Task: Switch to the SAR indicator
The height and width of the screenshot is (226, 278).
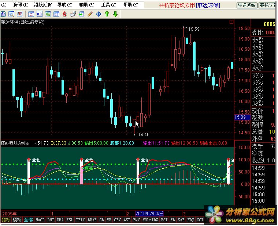Action: click(181, 220)
